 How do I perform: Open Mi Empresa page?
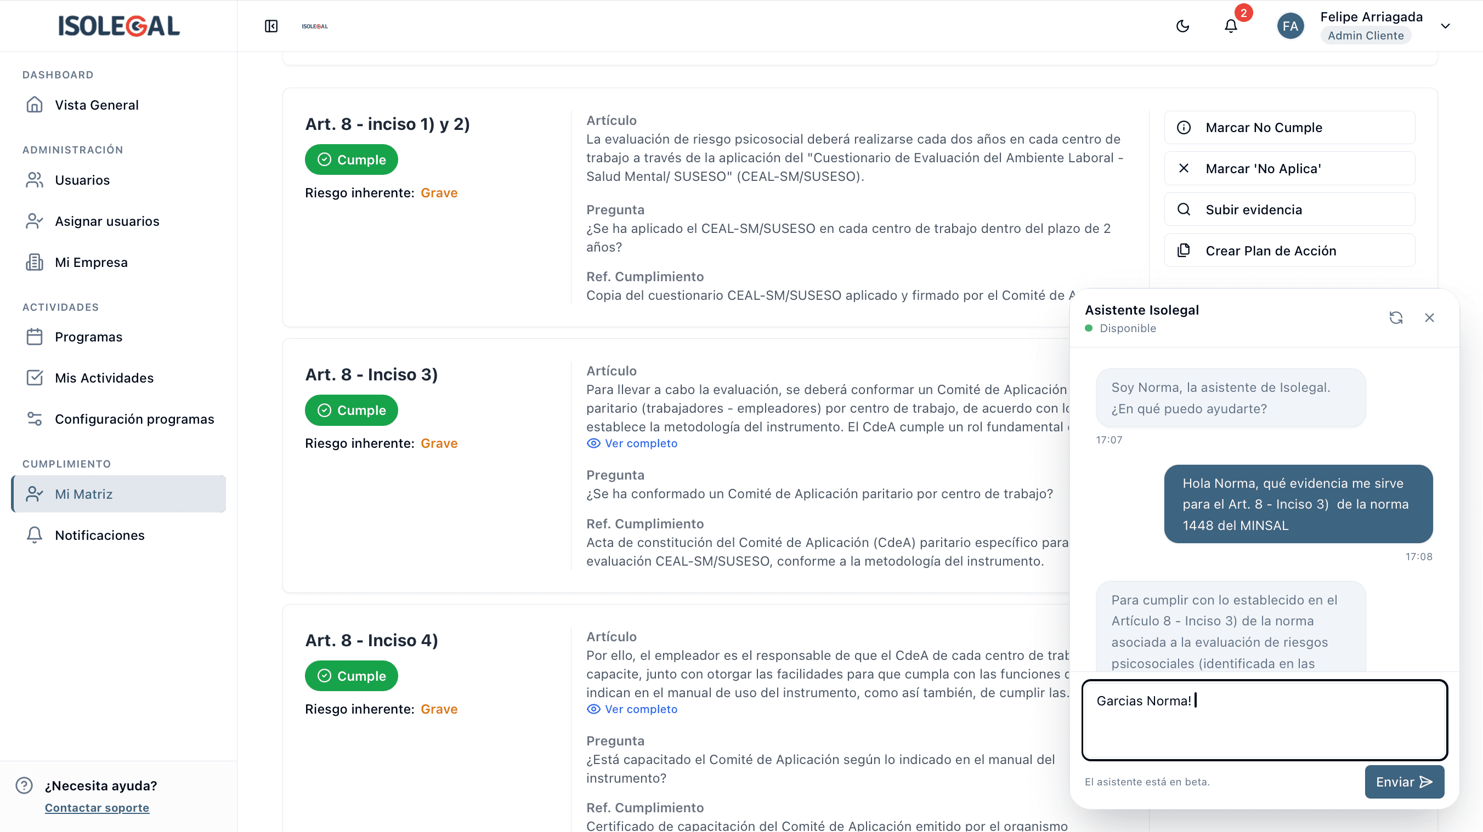[118, 263]
